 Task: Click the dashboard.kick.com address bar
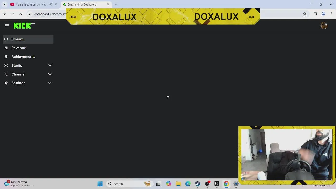[50, 14]
